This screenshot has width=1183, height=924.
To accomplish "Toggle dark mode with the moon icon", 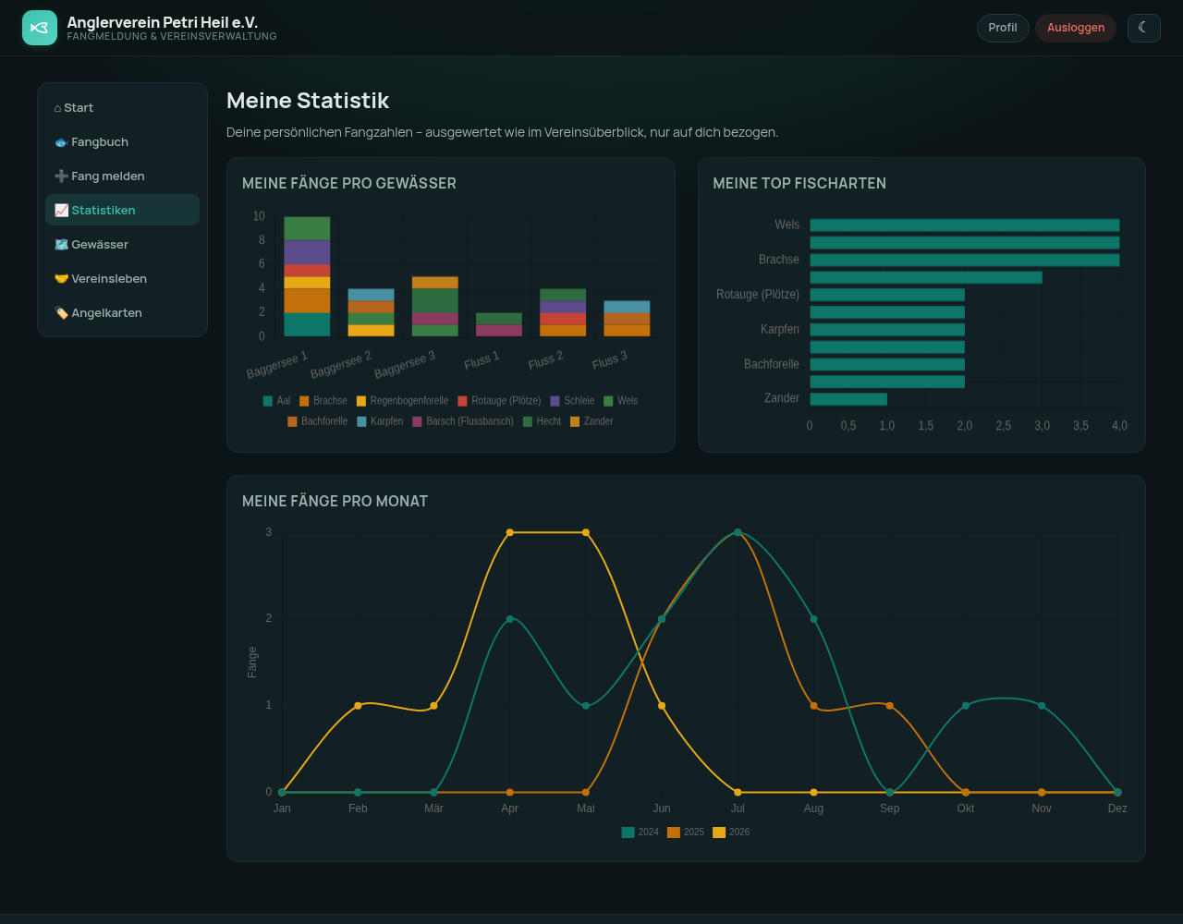I will coord(1143,28).
